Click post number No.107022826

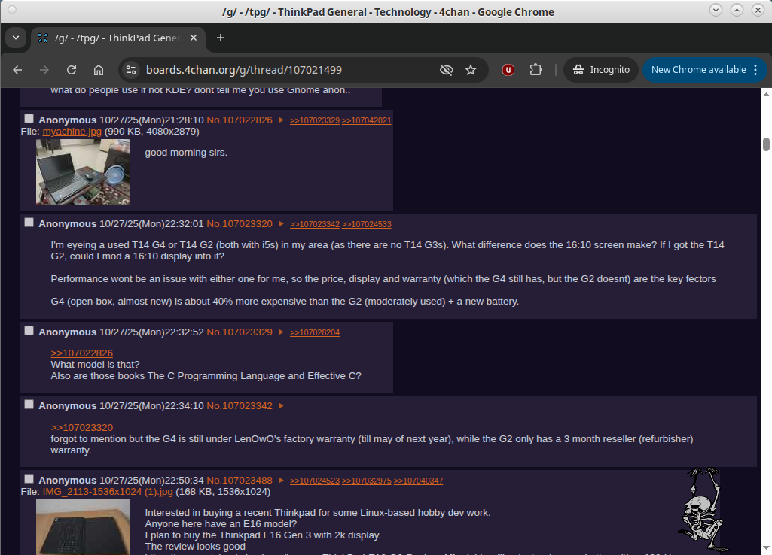click(x=240, y=120)
